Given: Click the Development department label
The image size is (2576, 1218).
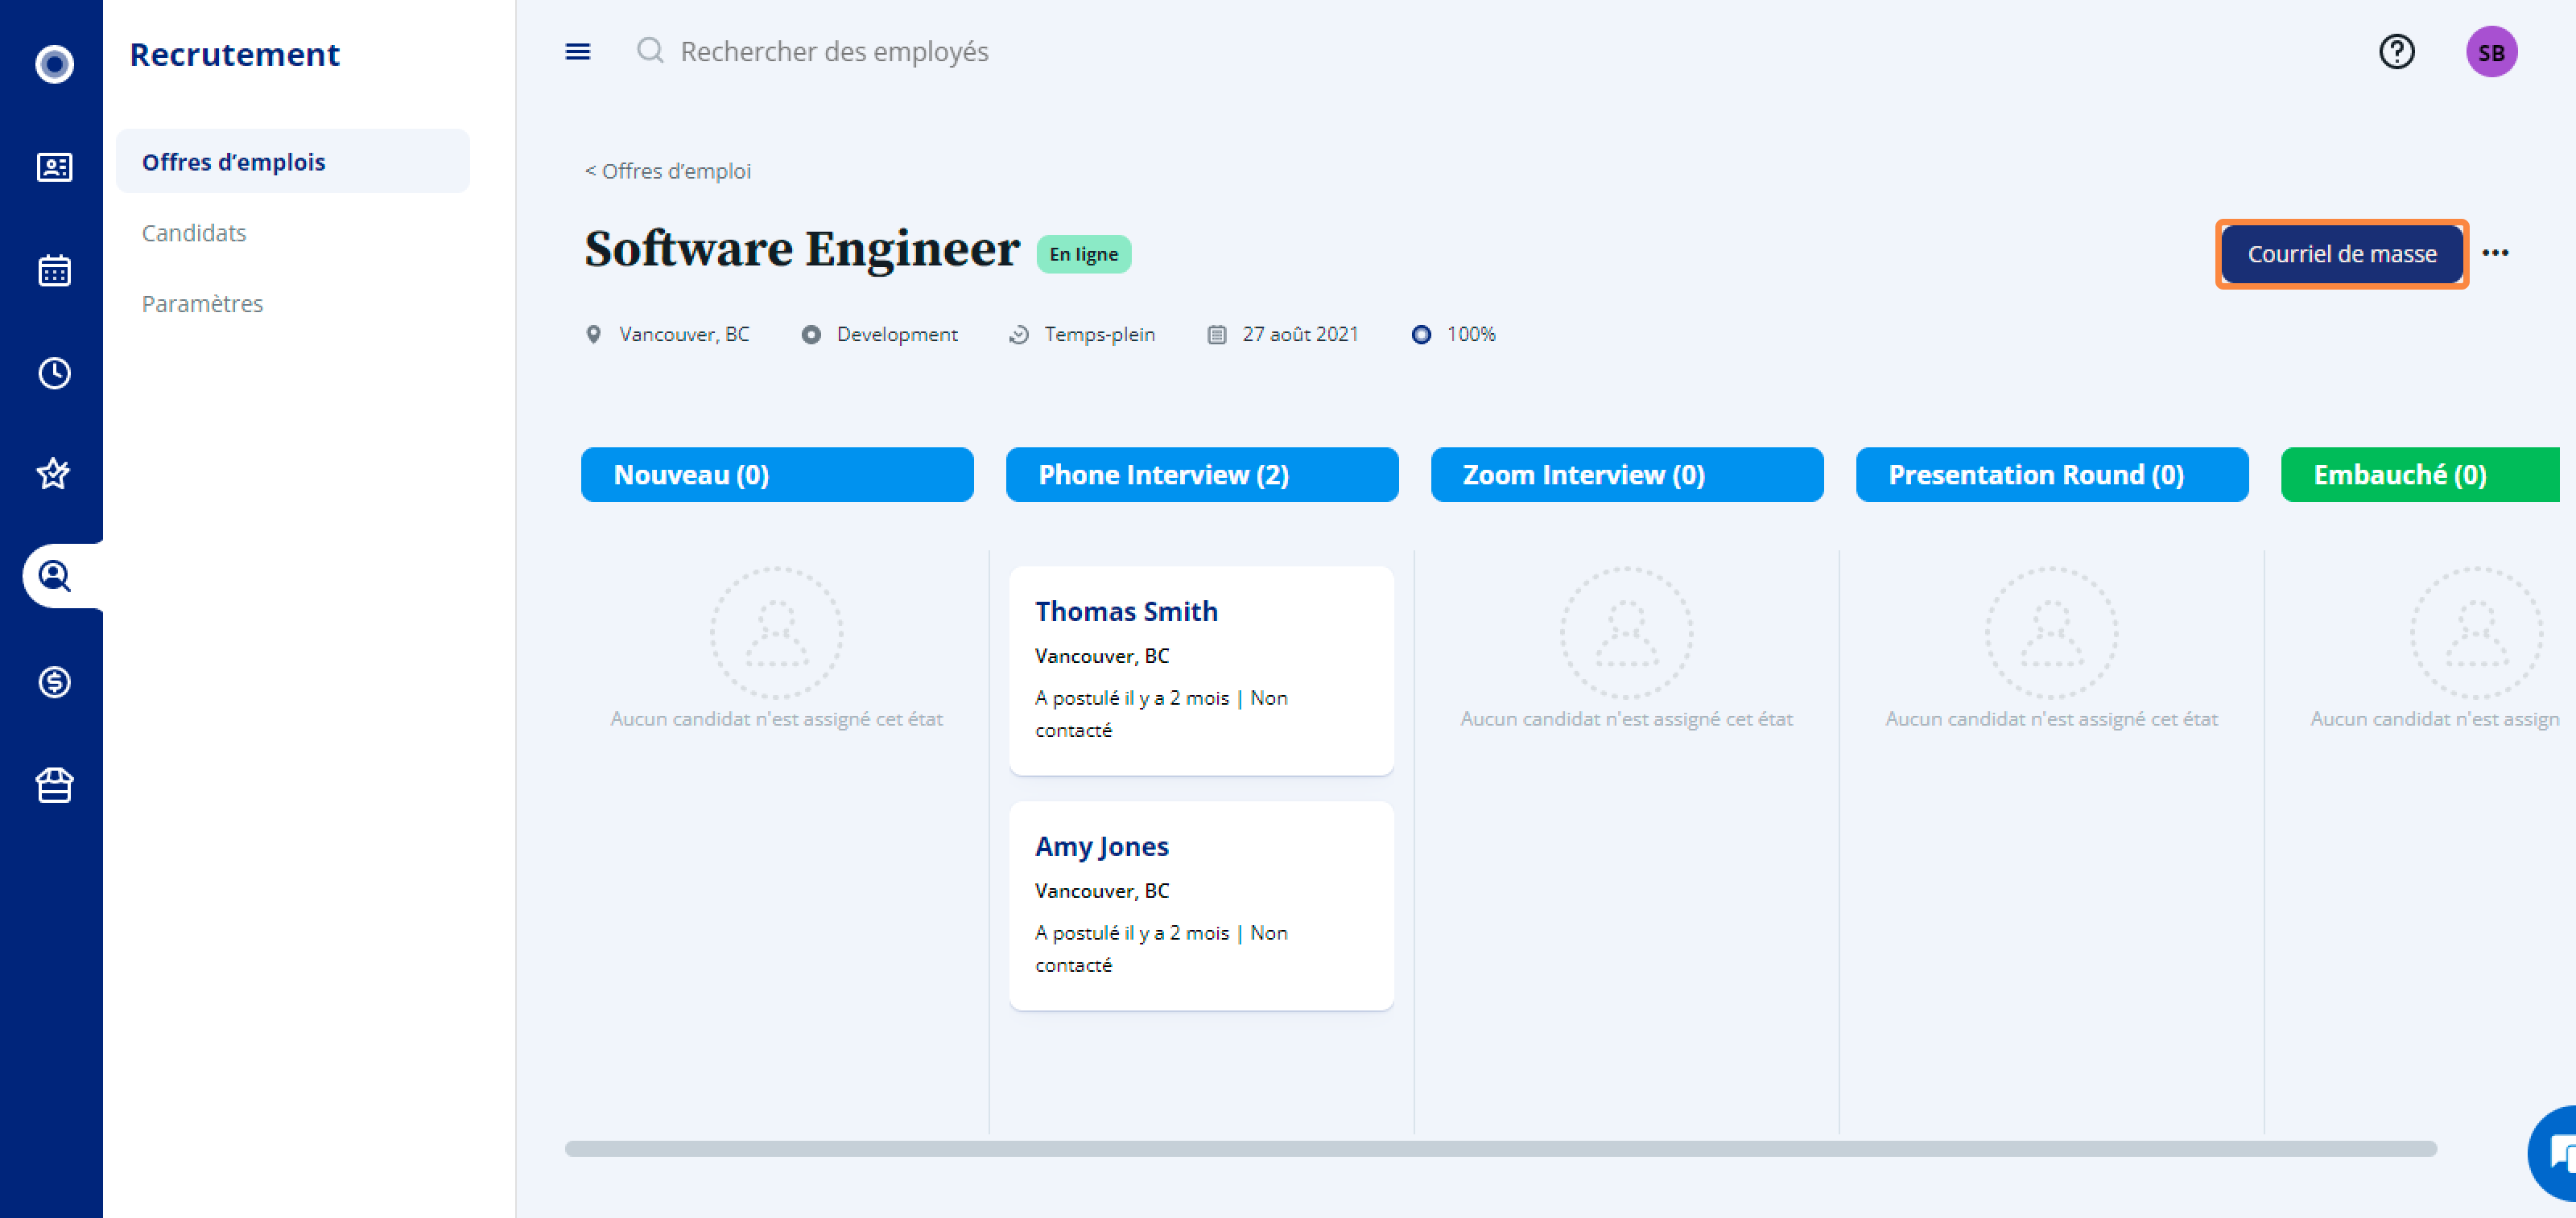Looking at the screenshot, I should point(897,335).
